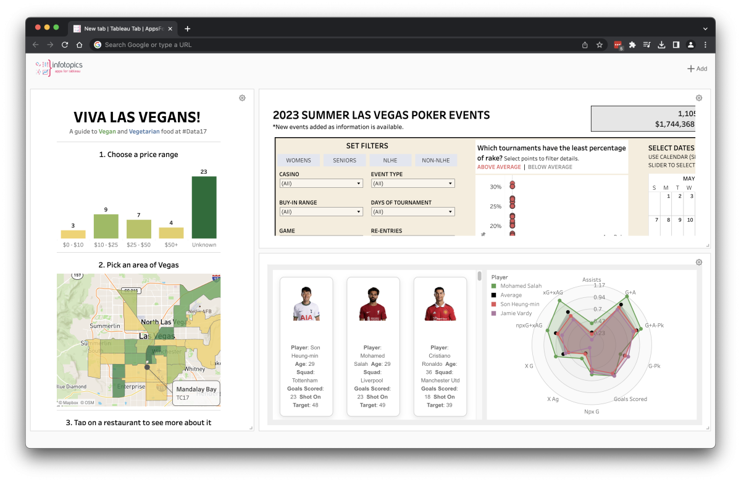Toggle the NON-NLHE filter button
741x482 pixels.
click(436, 160)
